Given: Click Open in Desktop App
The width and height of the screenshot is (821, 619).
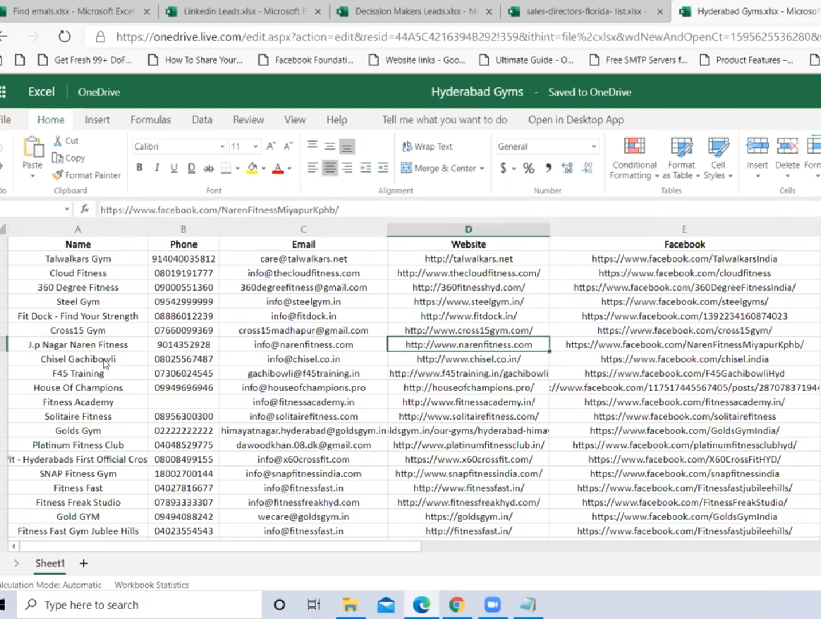Looking at the screenshot, I should 575,119.
